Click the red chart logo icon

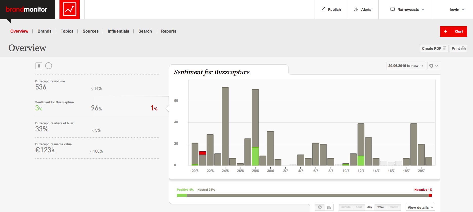coord(70,10)
